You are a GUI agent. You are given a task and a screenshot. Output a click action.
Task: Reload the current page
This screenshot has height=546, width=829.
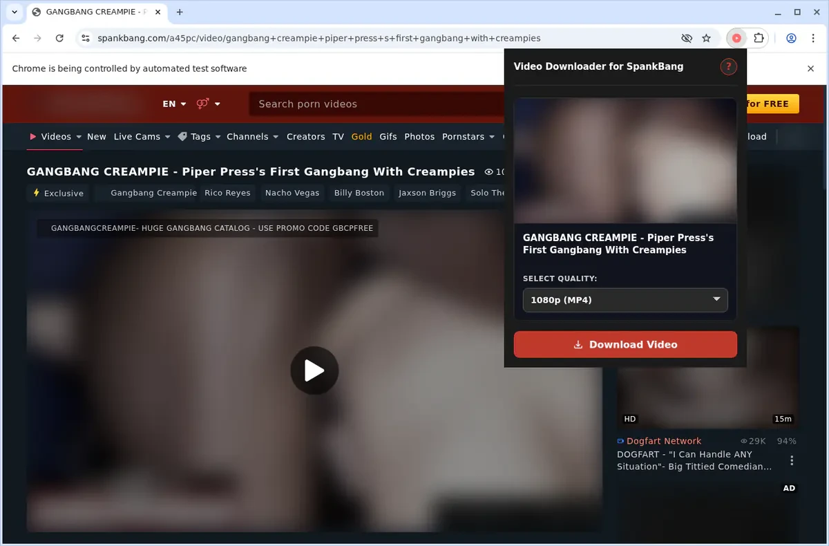[59, 39]
